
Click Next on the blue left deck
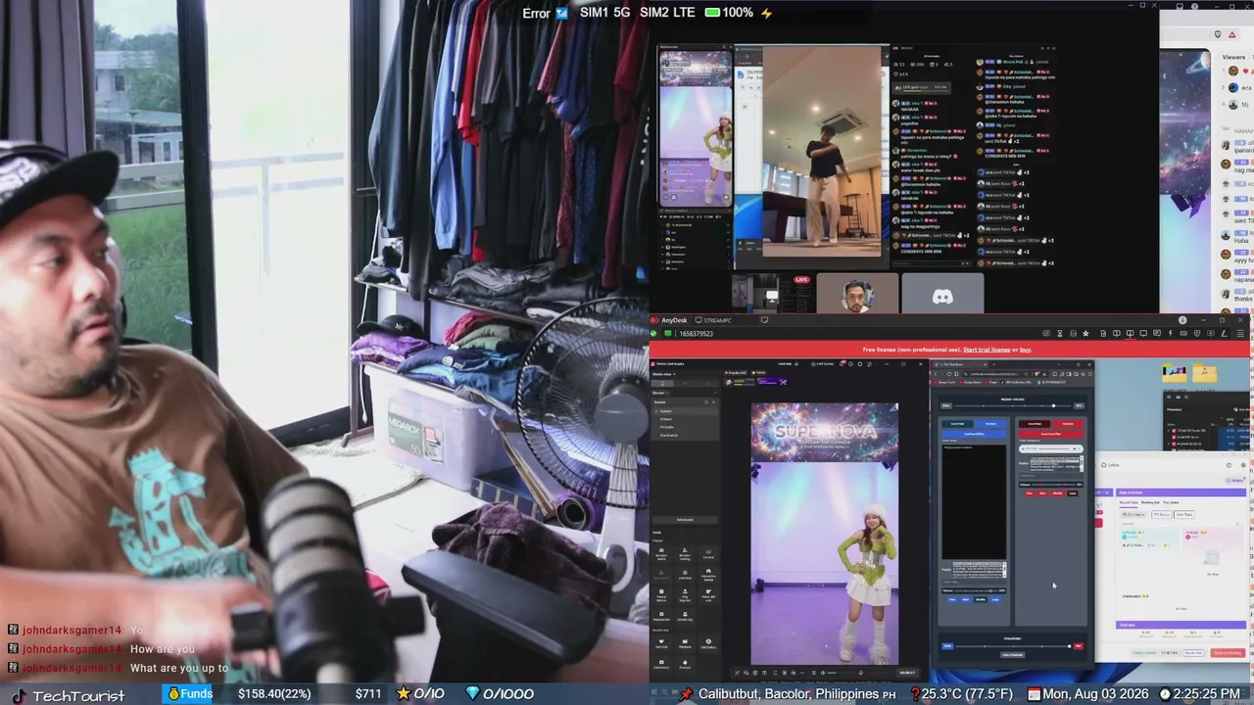pos(966,599)
